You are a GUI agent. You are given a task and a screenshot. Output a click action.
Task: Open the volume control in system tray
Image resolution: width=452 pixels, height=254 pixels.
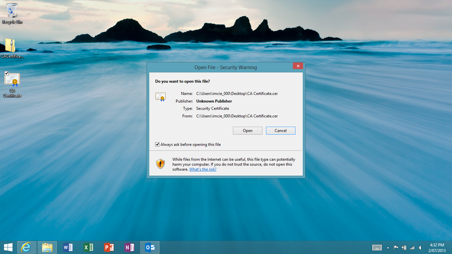coord(420,247)
